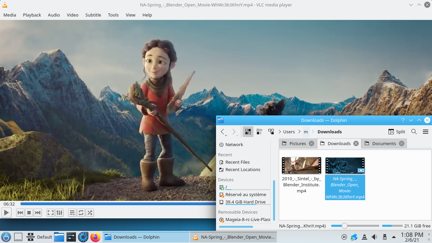
Task: Click the Split view button
Action: [x=397, y=132]
